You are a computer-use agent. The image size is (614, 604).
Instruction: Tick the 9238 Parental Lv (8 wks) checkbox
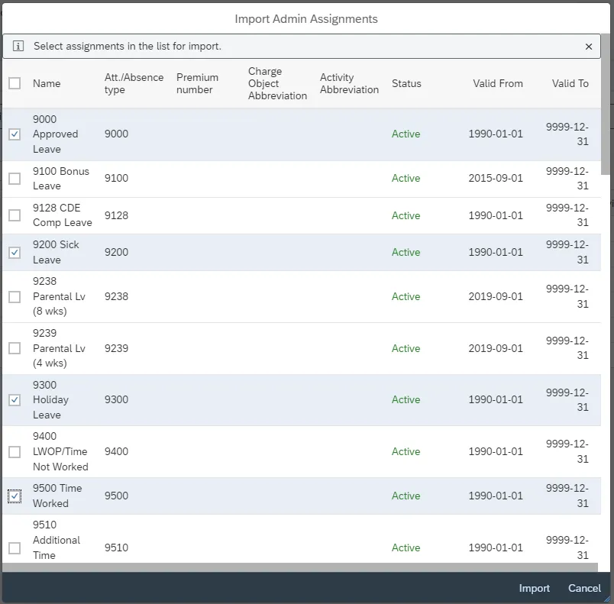15,297
